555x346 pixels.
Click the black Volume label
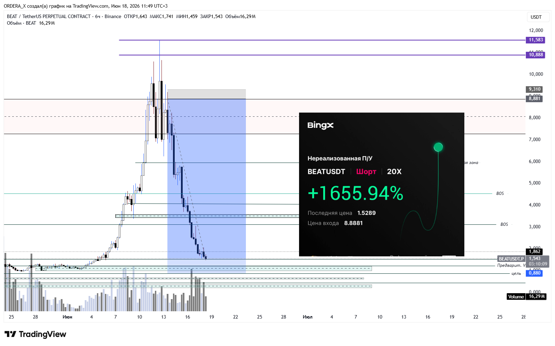pos(516,297)
